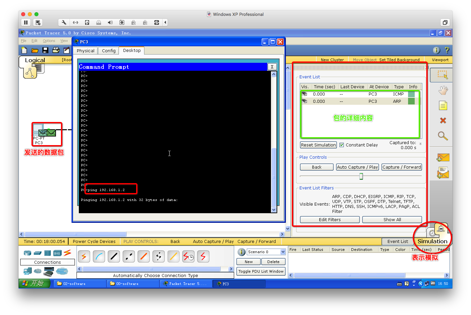Image resolution: width=471 pixels, height=315 pixels.
Task: Click the Add Complex PDU icon
Action: click(443, 173)
